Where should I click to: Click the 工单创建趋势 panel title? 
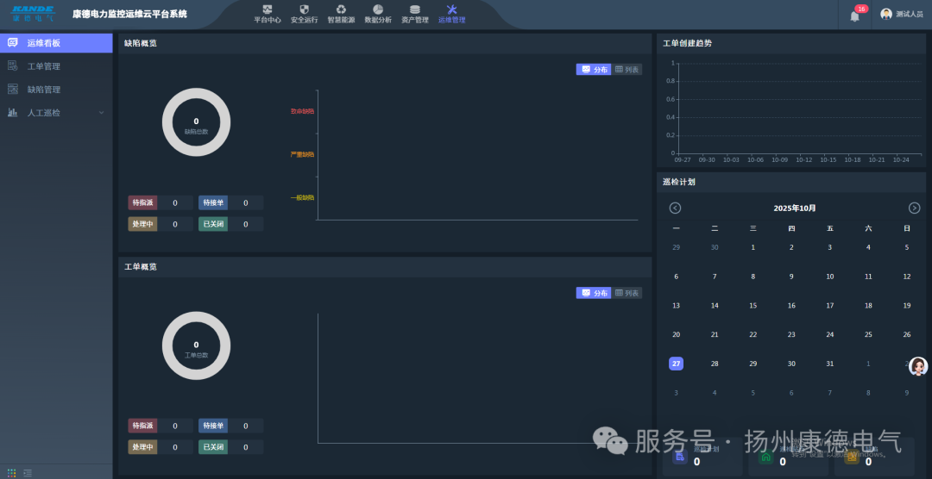tap(687, 43)
